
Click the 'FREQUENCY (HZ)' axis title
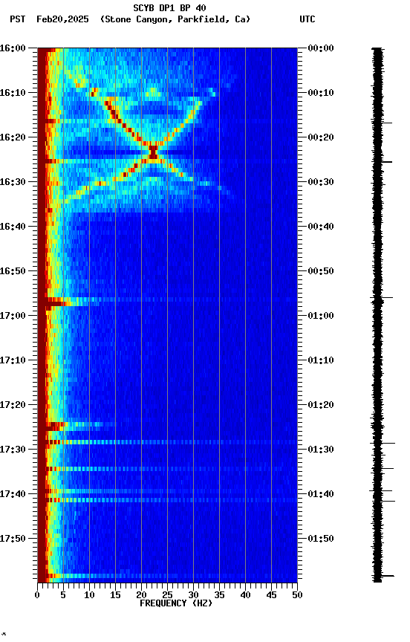176,603
